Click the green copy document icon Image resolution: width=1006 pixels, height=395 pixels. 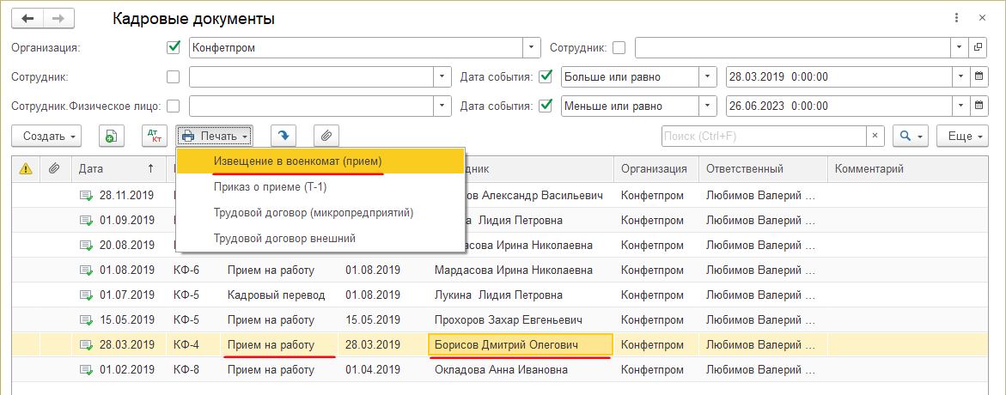pyautogui.click(x=111, y=136)
